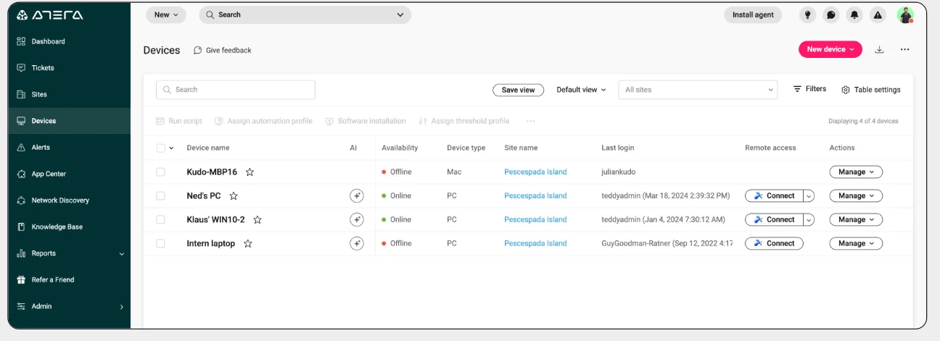The height and width of the screenshot is (341, 940).
Task: Open selection options chevron beside header checkbox
Action: coord(172,148)
